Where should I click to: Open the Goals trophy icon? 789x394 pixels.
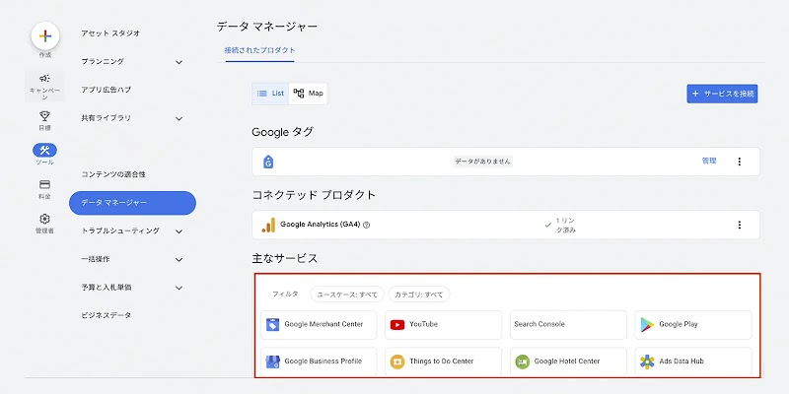[x=44, y=116]
